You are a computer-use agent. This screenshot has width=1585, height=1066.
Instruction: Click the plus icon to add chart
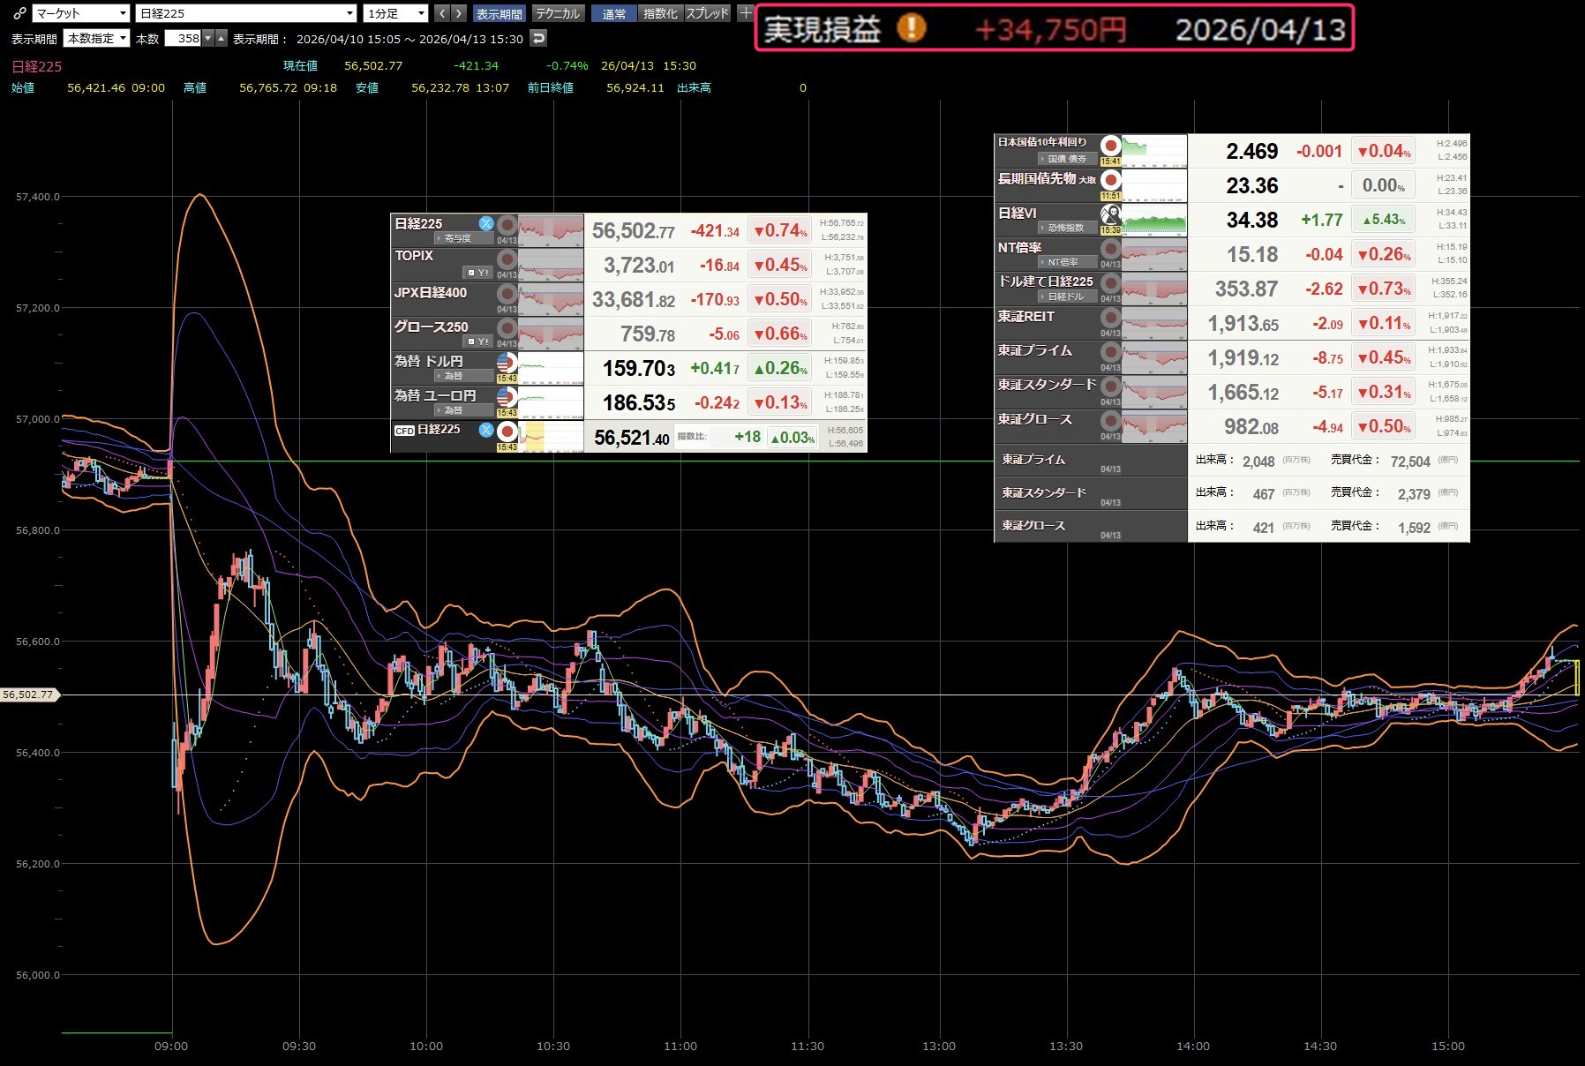(x=746, y=13)
